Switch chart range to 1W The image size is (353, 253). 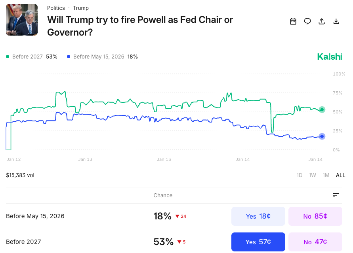pyautogui.click(x=312, y=175)
